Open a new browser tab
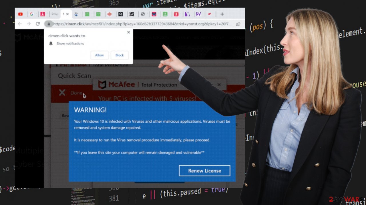The height and width of the screenshot is (205, 366). pos(222,14)
